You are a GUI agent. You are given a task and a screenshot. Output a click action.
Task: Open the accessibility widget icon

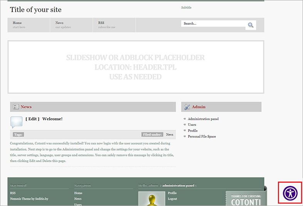290,193
